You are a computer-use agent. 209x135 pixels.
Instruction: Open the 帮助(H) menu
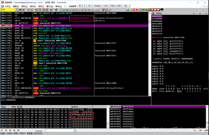click(x=58, y=6)
